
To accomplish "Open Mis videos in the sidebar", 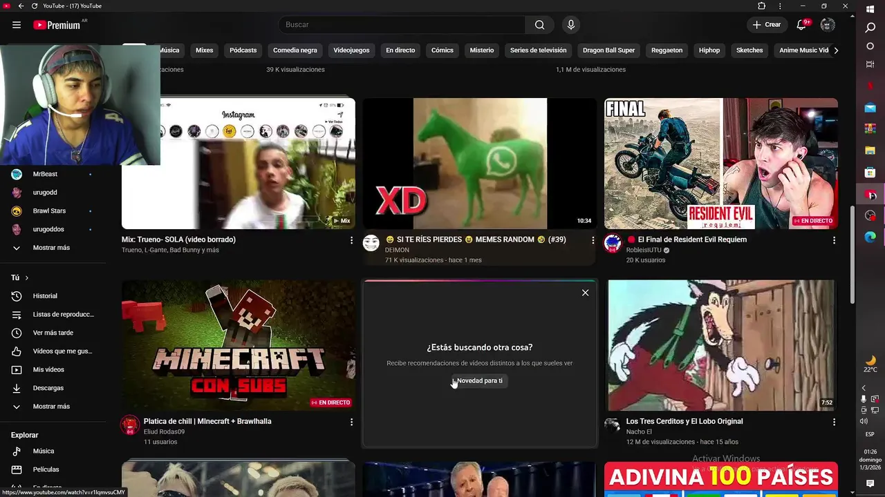I will click(53, 370).
